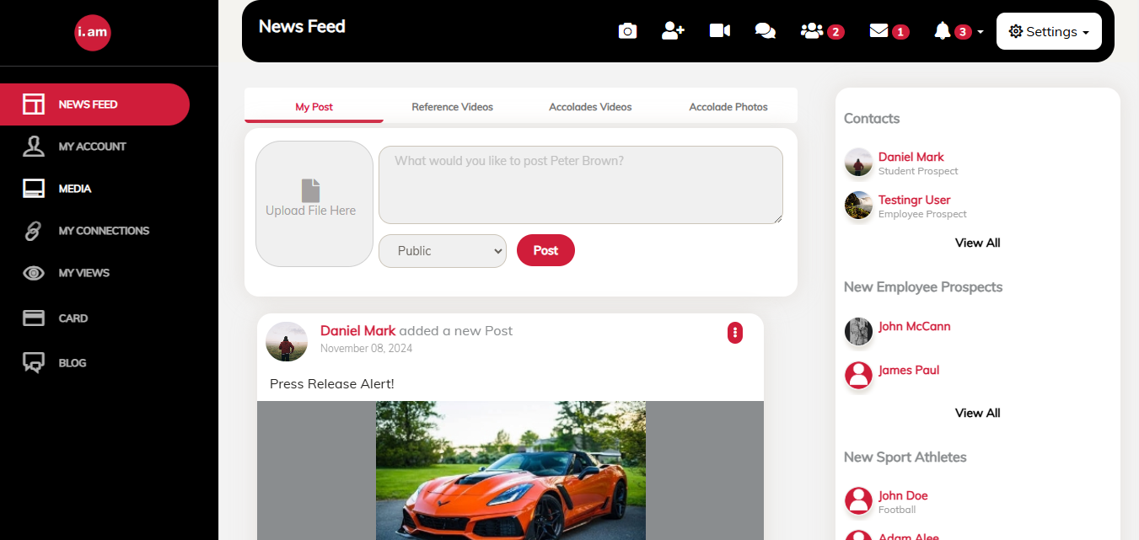Viewport: 1139px width, 540px height.
Task: Open the Blog menu item
Action: click(x=73, y=363)
